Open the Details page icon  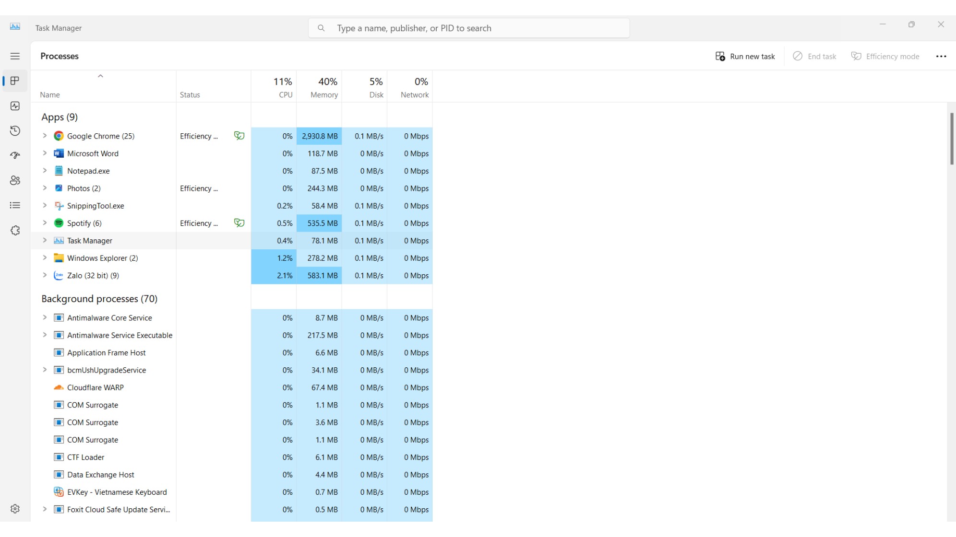15,206
